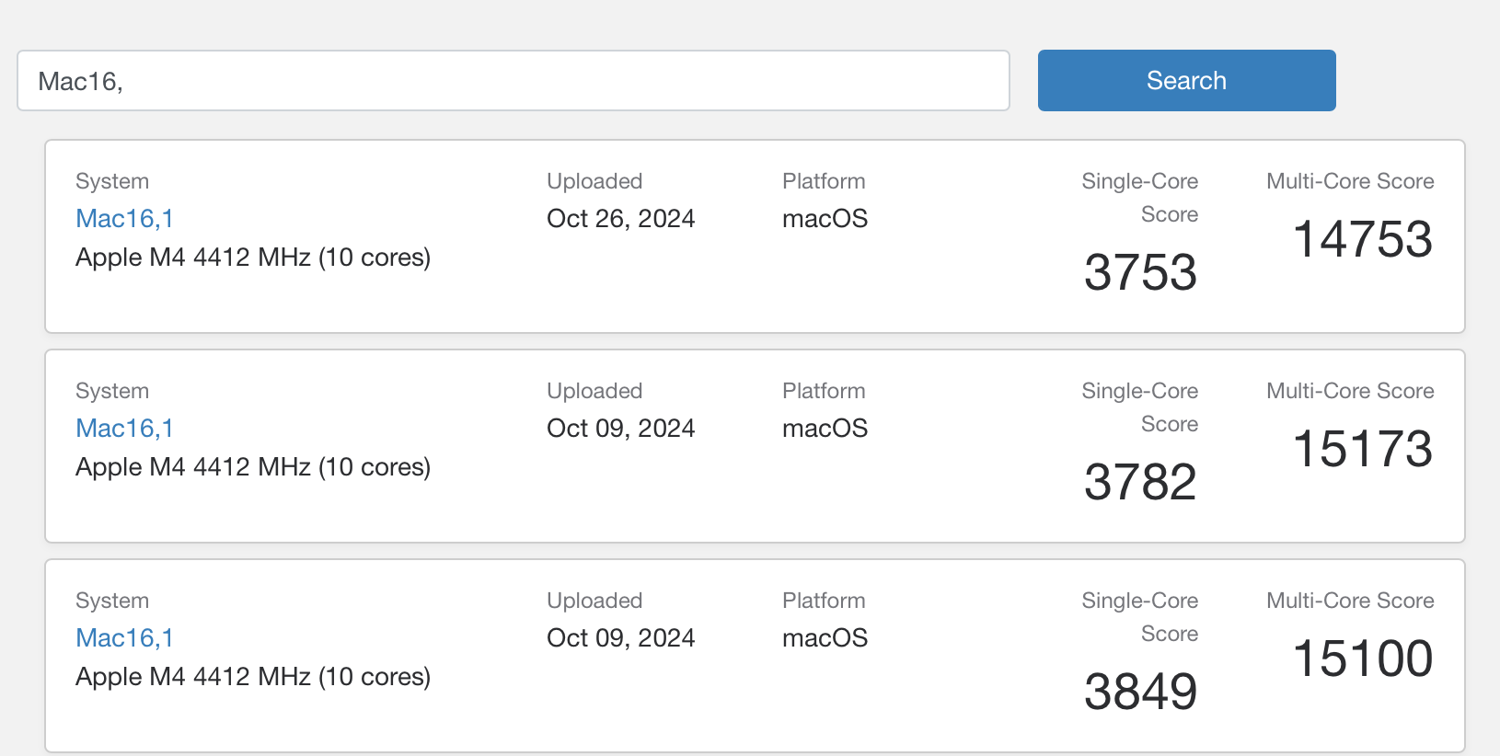Click the upload date in the 15100 result
Viewport: 1500px width, 756px height.
coord(620,638)
